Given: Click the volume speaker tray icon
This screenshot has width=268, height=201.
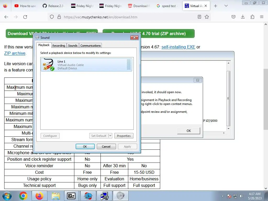Looking at the screenshot, I should 241,196.
